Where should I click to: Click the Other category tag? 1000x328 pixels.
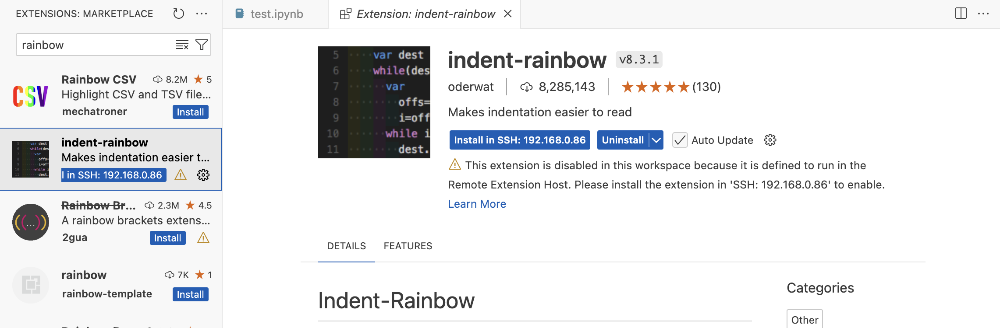coord(805,320)
